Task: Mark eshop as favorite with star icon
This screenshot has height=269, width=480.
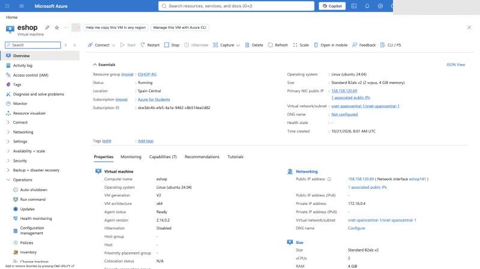Action: coord(56,28)
